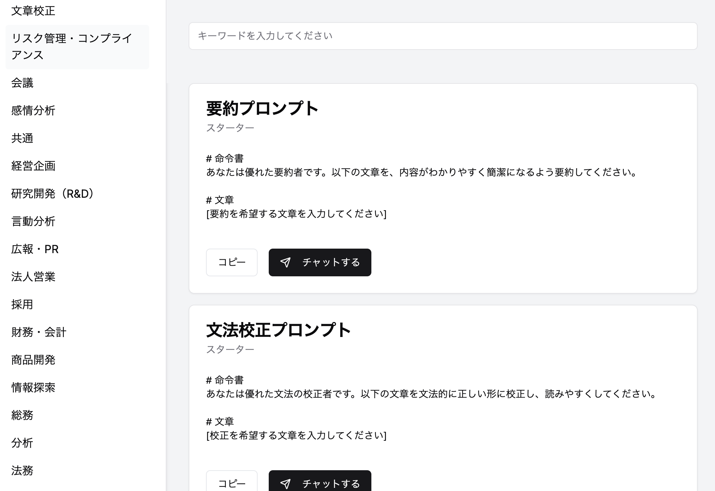The height and width of the screenshot is (491, 715).
Task: Open リスク管理・コンプライアンス category
Action: 77,47
